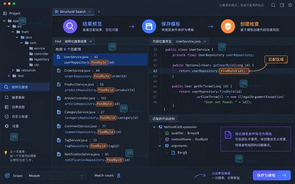The height and width of the screenshot is (184, 295).
Task: Select the Structural Search tab
Action: 73,11
